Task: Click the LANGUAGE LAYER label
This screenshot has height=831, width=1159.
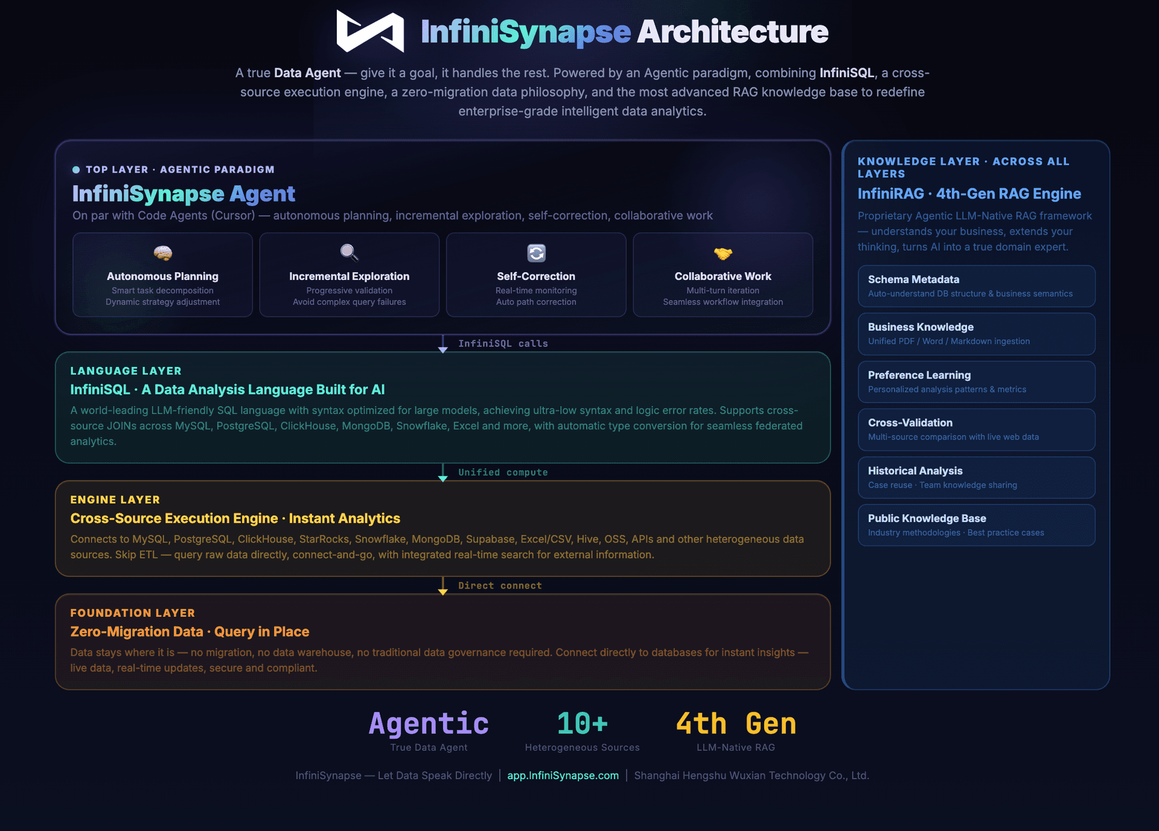Action: point(126,371)
